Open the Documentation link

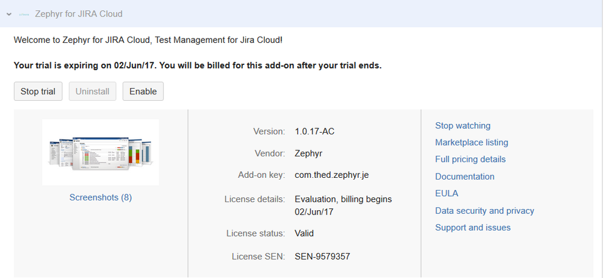click(x=464, y=177)
